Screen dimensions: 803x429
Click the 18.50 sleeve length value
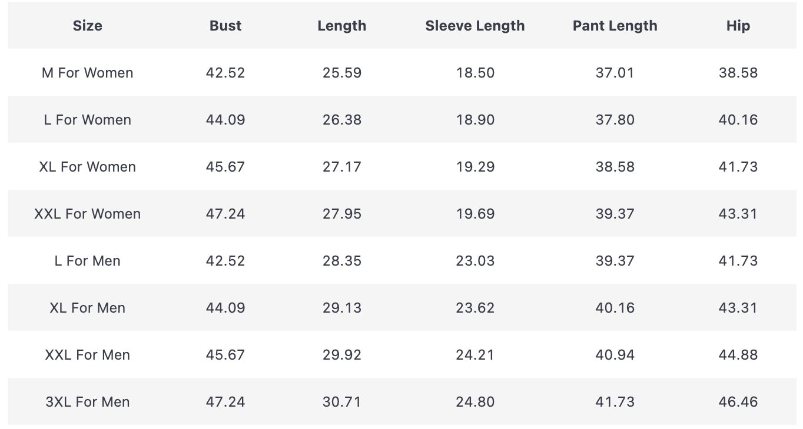[474, 73]
